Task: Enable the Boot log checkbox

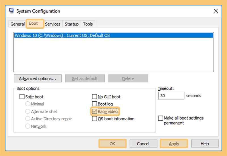Action: click(94, 104)
